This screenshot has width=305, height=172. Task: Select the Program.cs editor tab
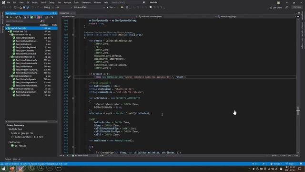coord(64,13)
